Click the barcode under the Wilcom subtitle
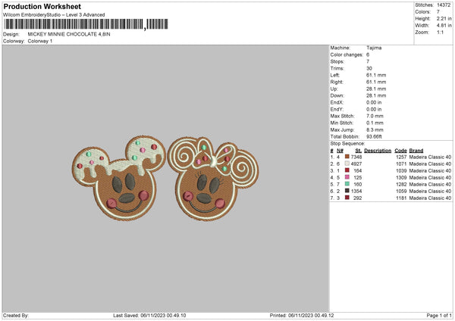Image resolution: width=455 pixels, height=321 pixels. point(86,24)
